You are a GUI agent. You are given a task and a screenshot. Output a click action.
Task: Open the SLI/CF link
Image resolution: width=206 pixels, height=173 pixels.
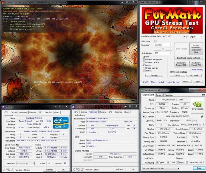(145, 82)
